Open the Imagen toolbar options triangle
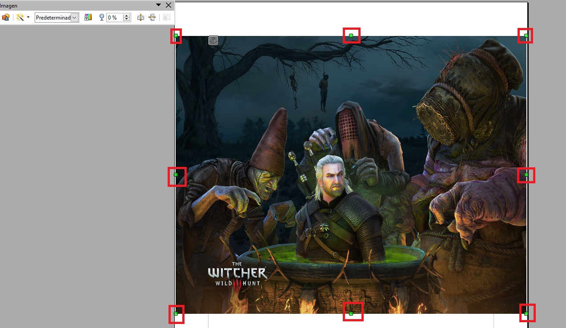Viewport: 566px width, 328px height. [158, 5]
